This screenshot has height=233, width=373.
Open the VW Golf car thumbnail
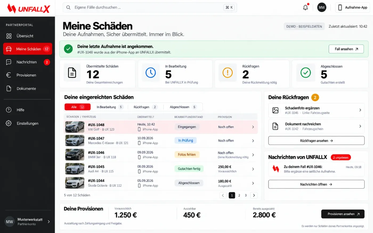[x=75, y=127]
